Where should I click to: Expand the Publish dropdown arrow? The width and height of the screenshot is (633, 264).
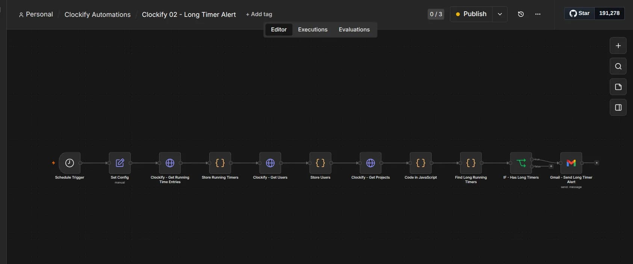click(500, 14)
